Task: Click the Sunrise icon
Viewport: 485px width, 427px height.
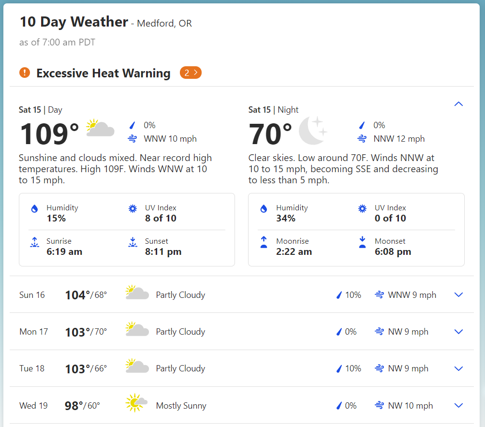Action: click(x=34, y=242)
